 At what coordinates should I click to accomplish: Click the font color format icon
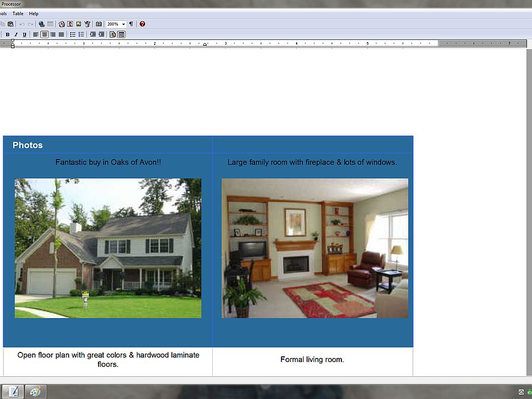point(112,34)
